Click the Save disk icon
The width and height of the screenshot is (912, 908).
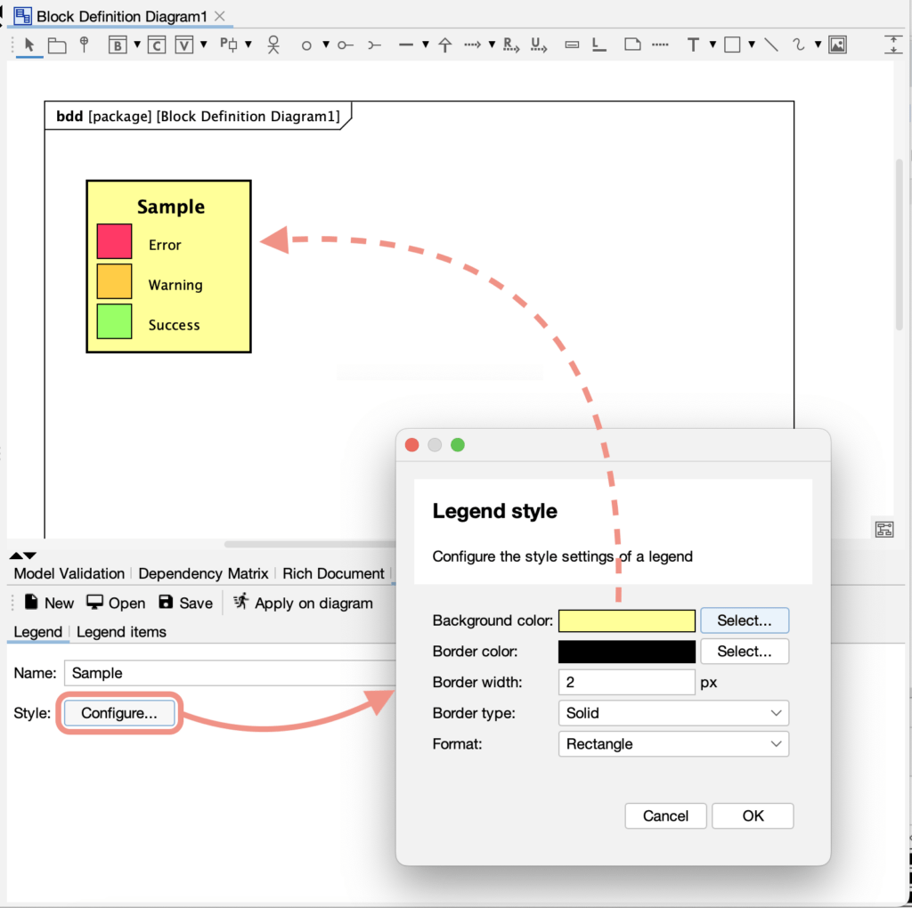coord(166,602)
